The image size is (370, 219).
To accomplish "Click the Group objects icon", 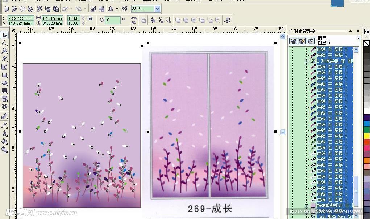I will [153, 20].
